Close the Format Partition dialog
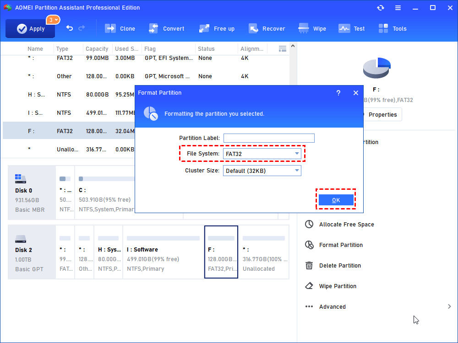This screenshot has height=343, width=458. (x=355, y=93)
